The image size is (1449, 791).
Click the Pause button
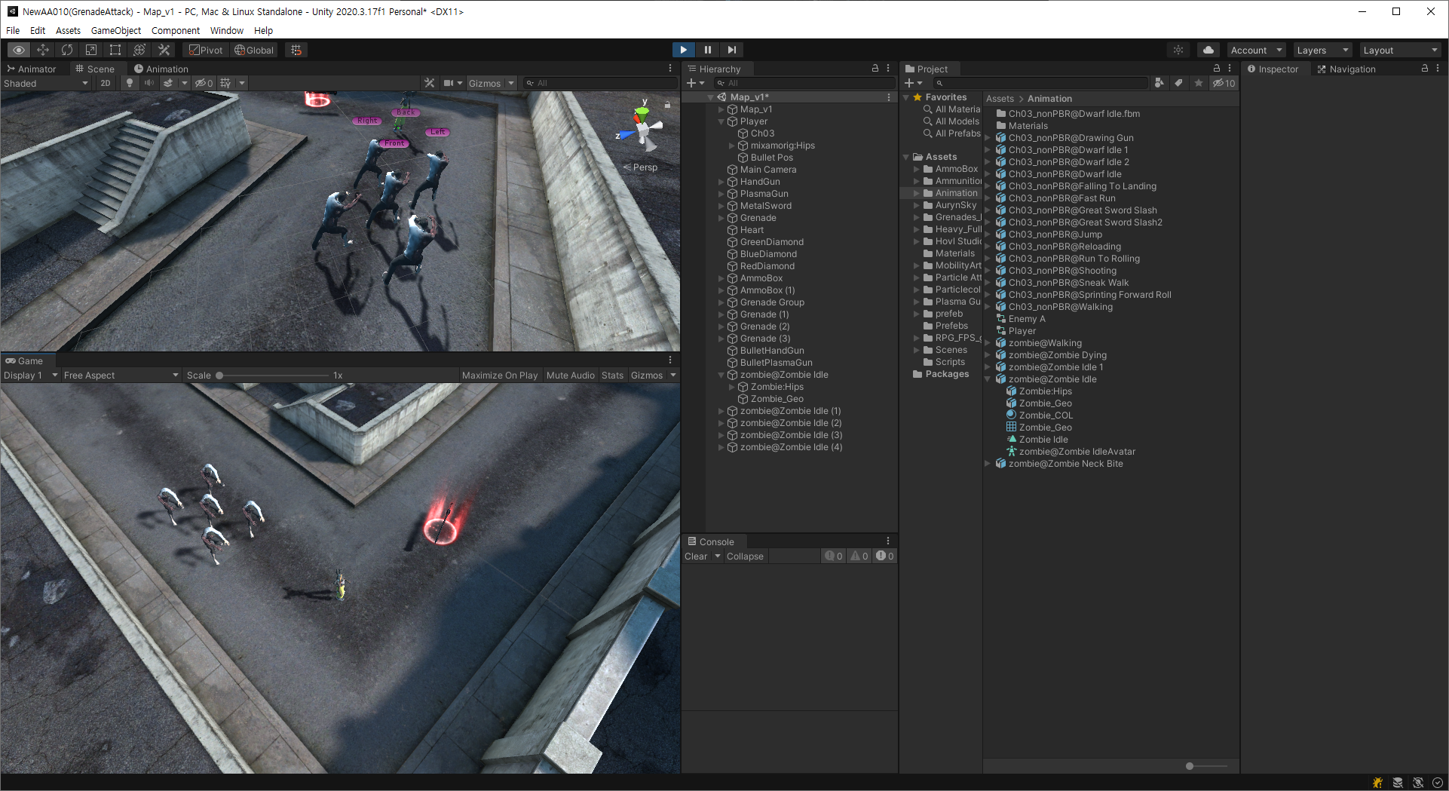pos(707,50)
